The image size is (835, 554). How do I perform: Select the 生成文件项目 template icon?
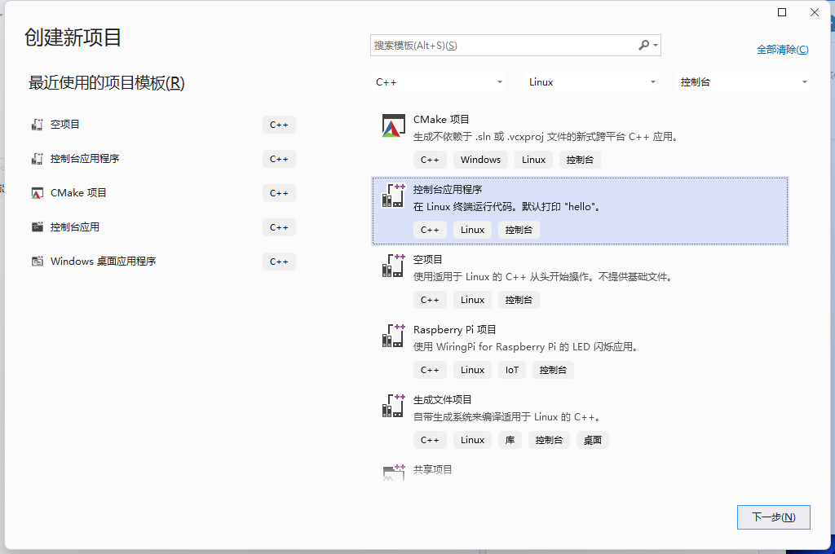tap(392, 406)
